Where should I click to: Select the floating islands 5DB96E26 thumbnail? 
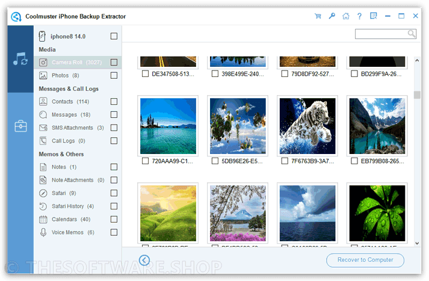[x=238, y=126]
